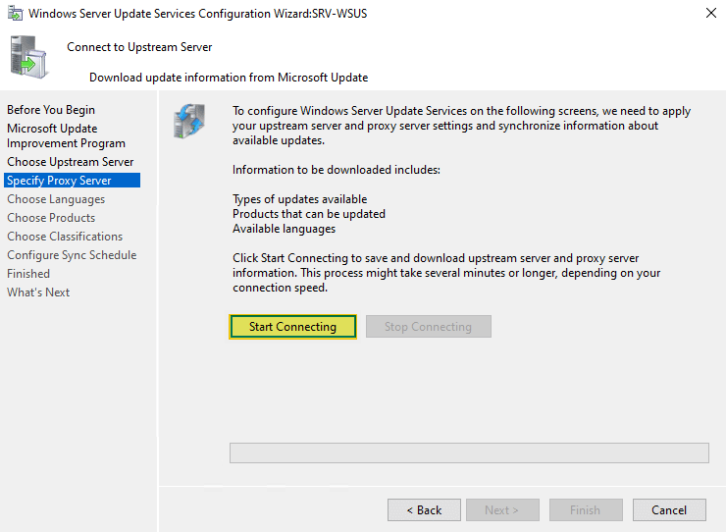This screenshot has height=532, width=726.
Task: Select the highlighted Specify Proxy Server step
Action: [72, 181]
